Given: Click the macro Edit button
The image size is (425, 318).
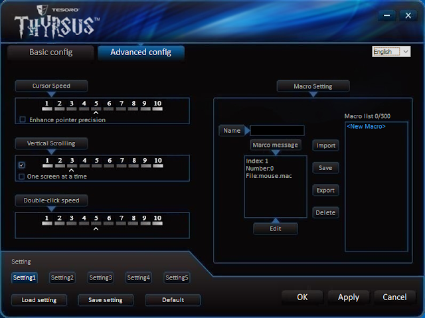Looking at the screenshot, I should coord(276,228).
